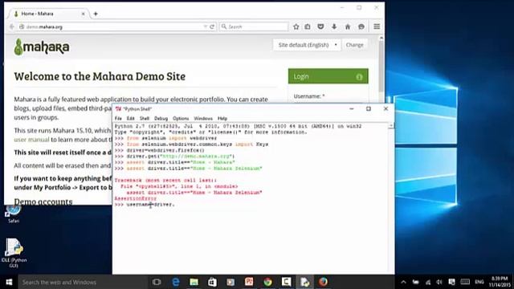Open the volume control tray icon

point(439,282)
